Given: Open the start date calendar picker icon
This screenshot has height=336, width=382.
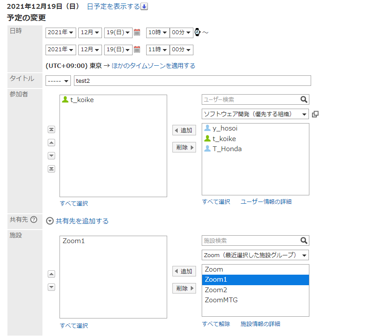Looking at the screenshot, I should pos(137,32).
